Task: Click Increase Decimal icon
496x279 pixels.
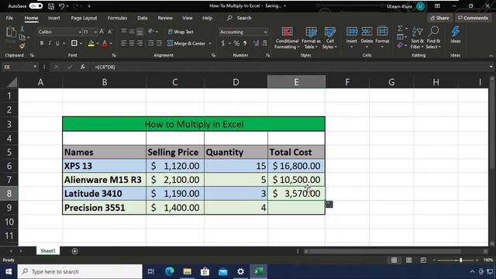Action: (256, 43)
